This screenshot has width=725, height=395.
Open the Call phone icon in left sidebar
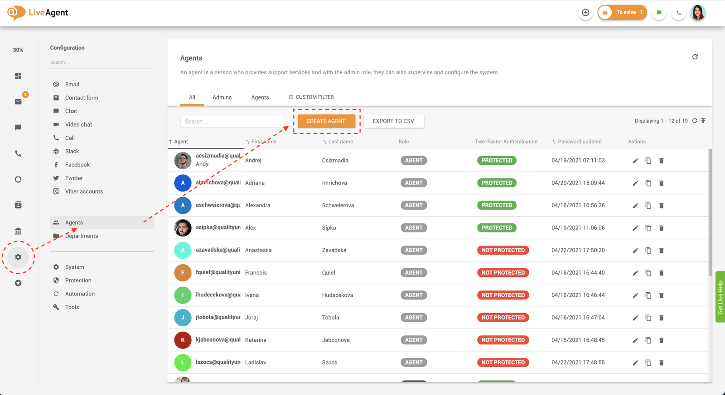(18, 154)
